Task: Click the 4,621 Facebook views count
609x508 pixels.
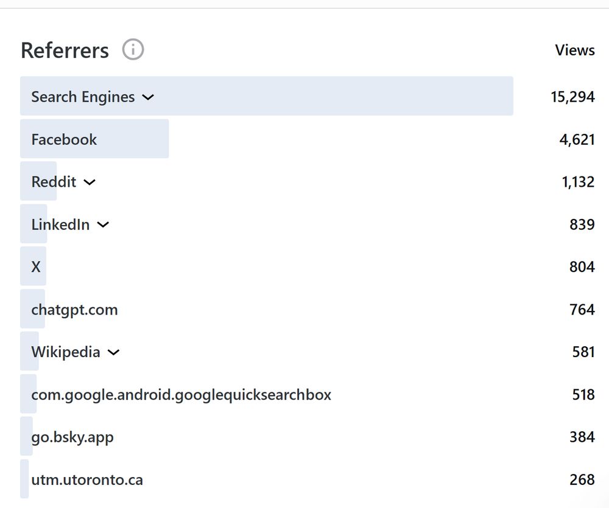Action: 577,139
